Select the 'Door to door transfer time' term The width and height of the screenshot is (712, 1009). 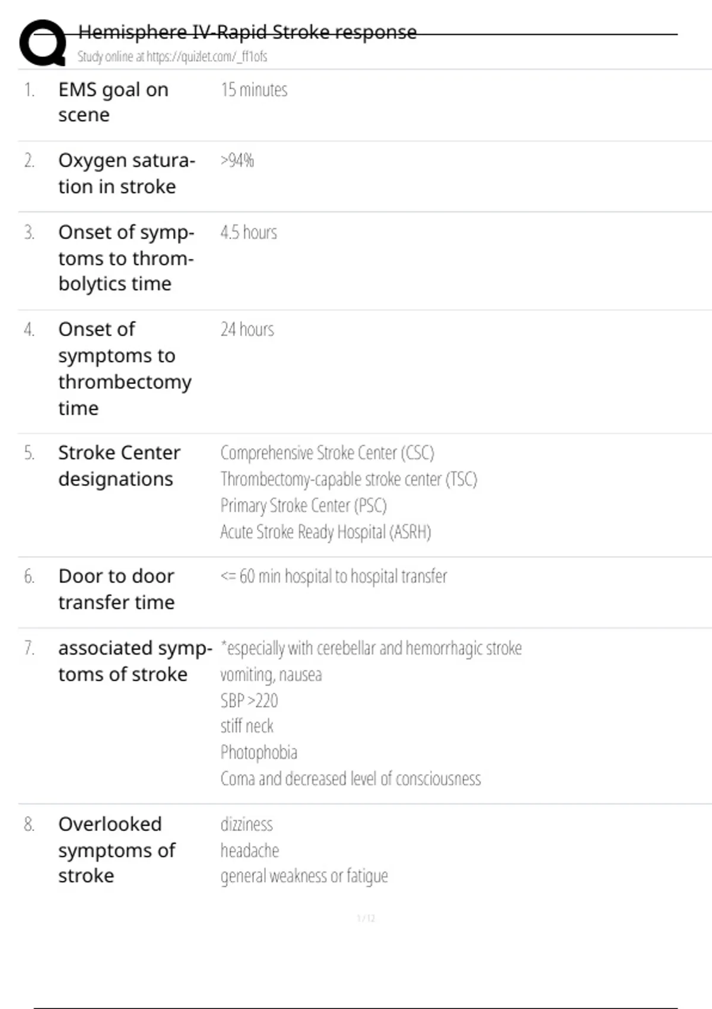point(116,589)
